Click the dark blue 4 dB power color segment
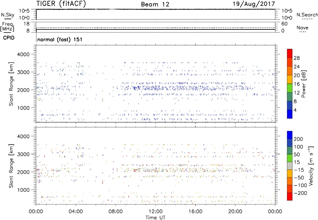 290,114
